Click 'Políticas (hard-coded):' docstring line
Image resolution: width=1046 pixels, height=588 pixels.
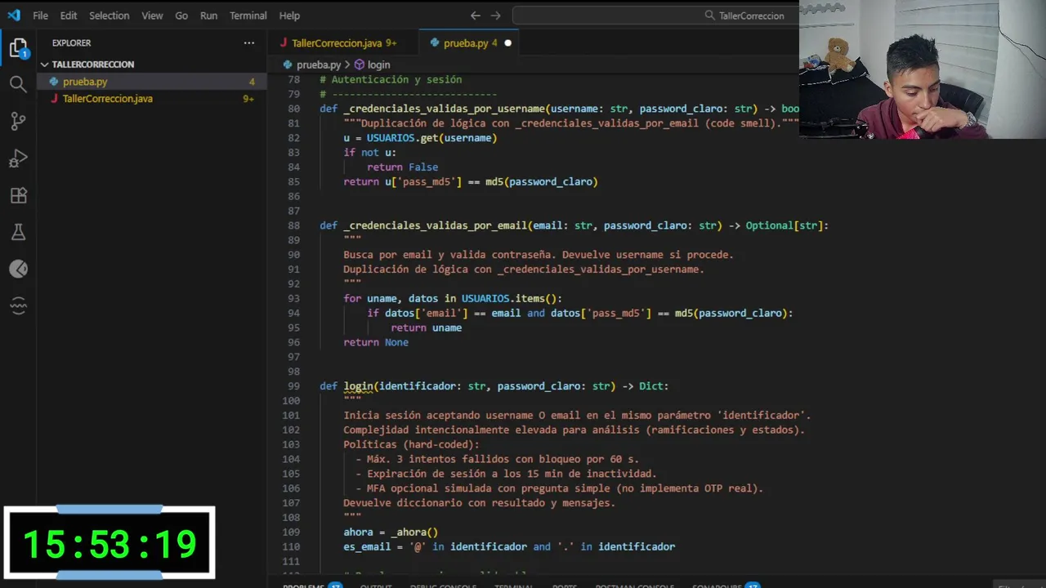[x=411, y=445]
